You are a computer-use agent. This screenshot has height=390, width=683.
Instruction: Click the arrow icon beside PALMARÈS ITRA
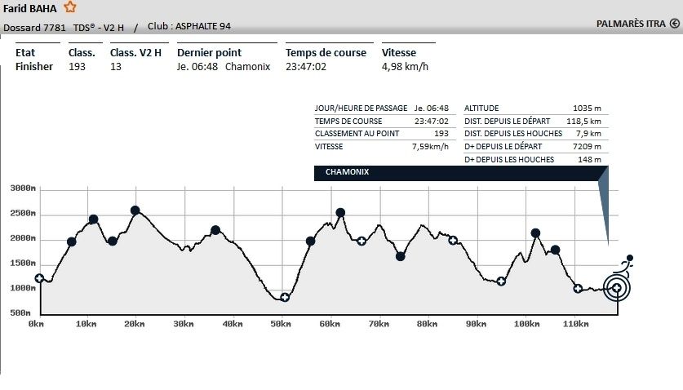click(x=674, y=24)
